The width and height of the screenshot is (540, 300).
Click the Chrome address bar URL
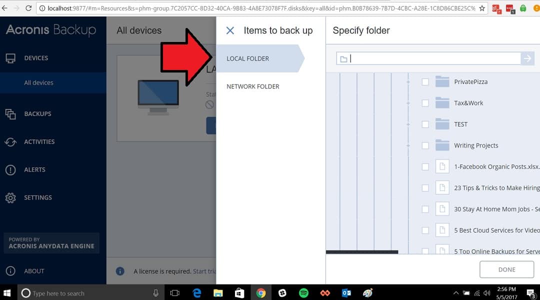click(261, 8)
